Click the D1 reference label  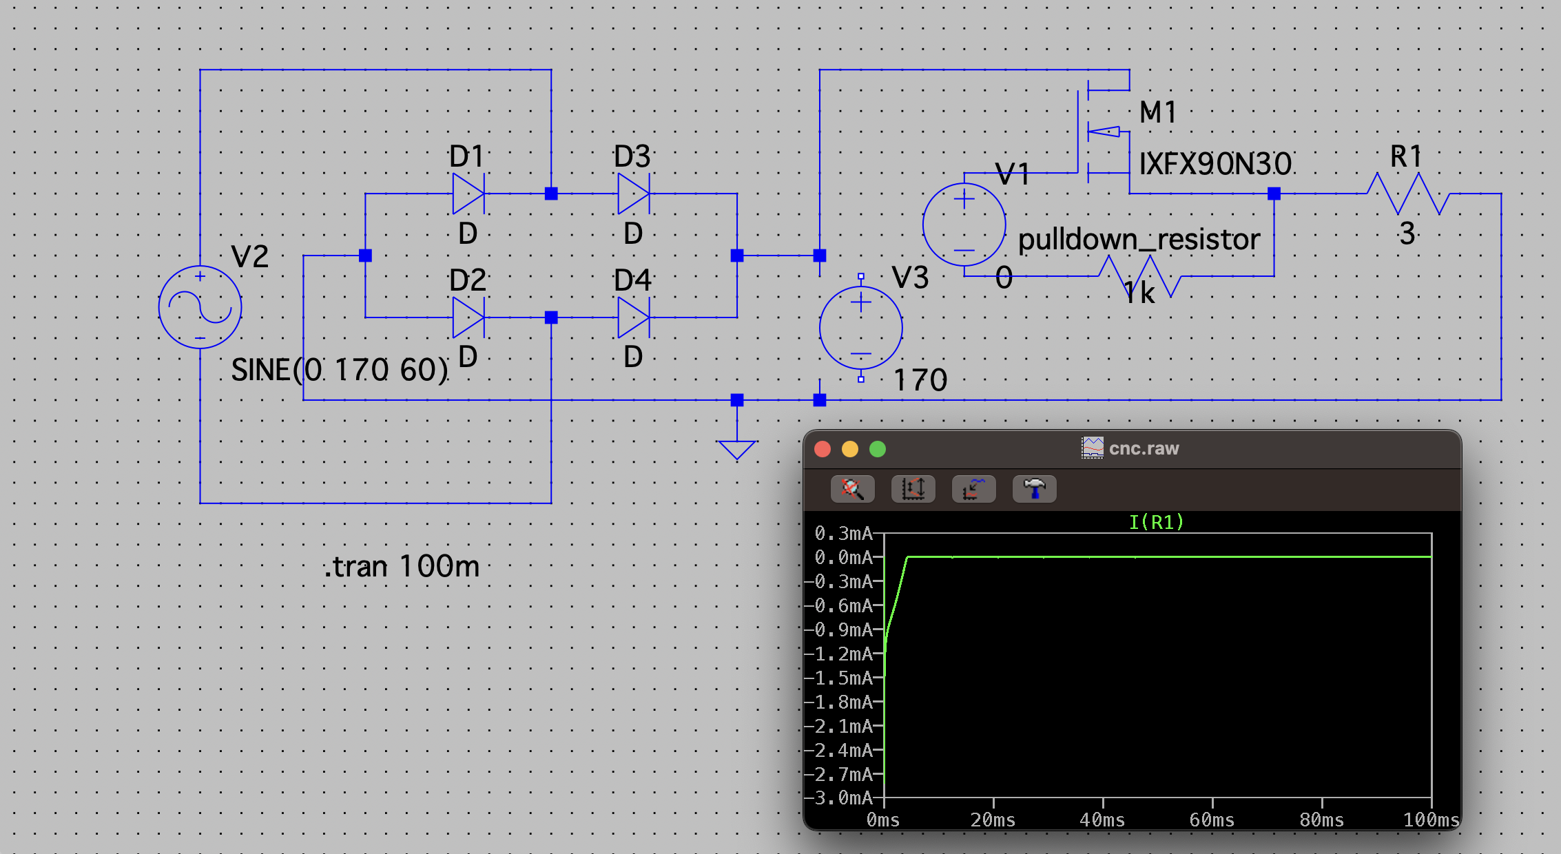pyautogui.click(x=466, y=157)
